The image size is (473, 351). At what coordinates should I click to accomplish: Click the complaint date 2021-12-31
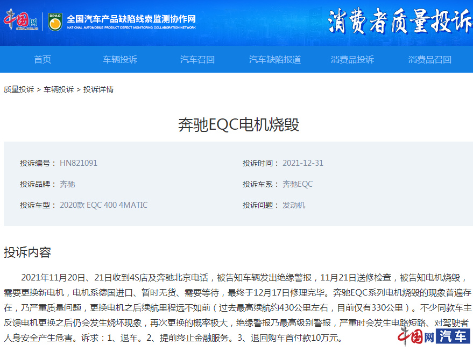click(x=303, y=163)
